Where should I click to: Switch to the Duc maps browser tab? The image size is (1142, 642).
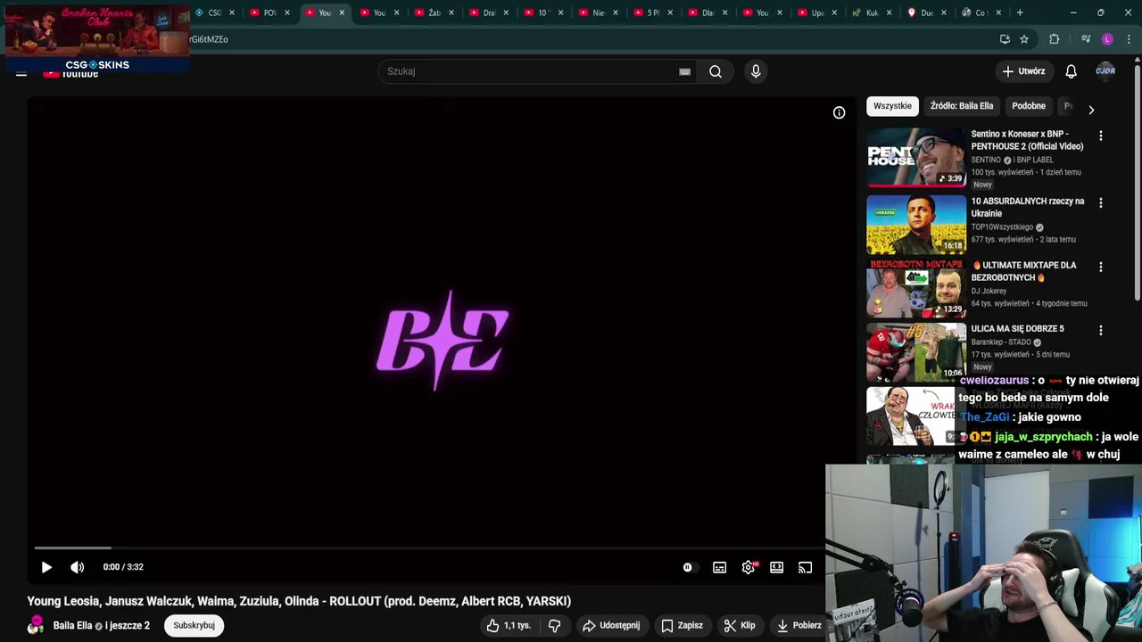(926, 12)
